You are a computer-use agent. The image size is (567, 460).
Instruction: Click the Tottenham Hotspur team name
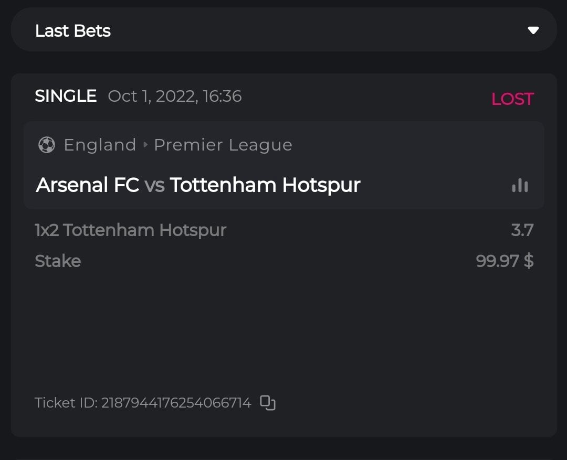(265, 185)
